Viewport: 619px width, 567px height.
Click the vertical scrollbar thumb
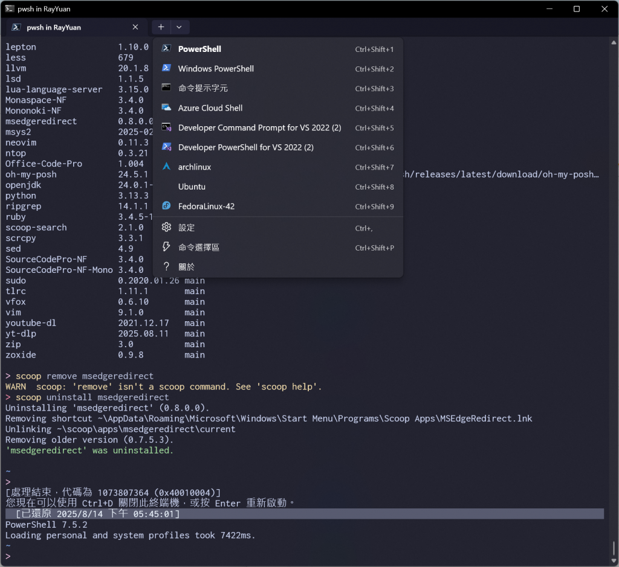[614, 548]
